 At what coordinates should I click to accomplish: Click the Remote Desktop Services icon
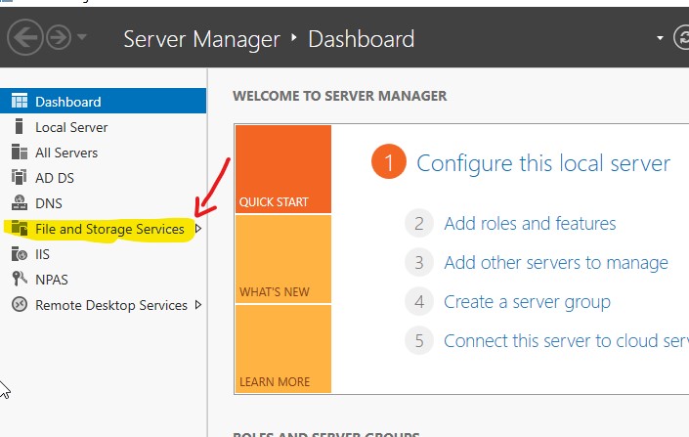pyautogui.click(x=20, y=304)
